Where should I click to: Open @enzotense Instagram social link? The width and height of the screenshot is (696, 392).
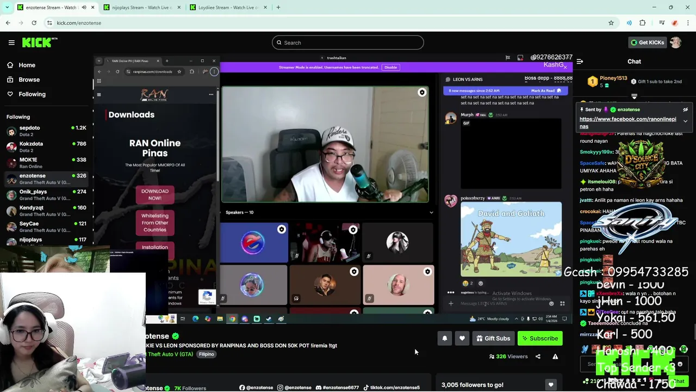(x=294, y=388)
